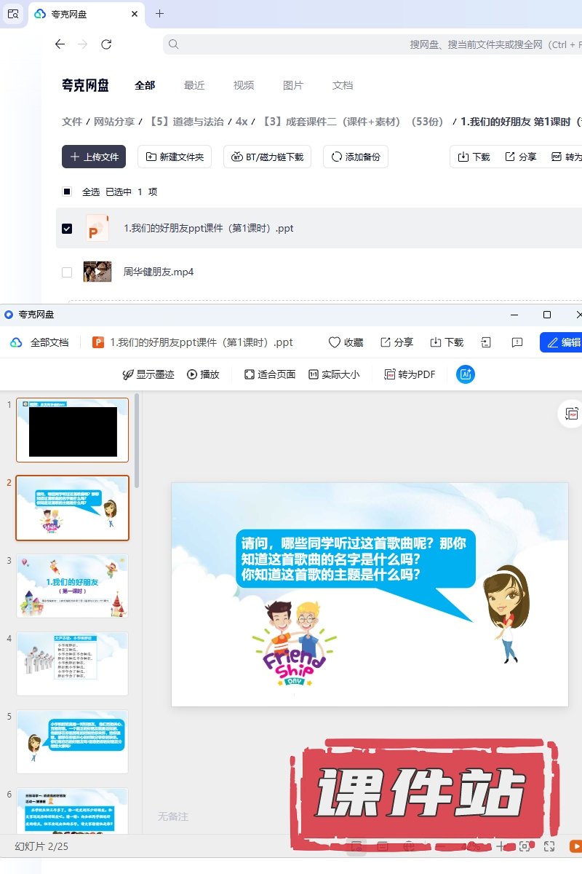582x874 pixels.
Task: Select 适合页面 fit-to-page view
Action: [270, 374]
